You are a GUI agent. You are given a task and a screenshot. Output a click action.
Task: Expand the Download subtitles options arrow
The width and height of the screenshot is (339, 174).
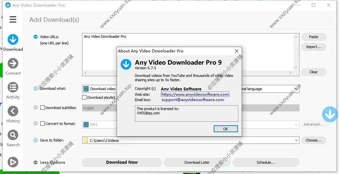coord(36,107)
